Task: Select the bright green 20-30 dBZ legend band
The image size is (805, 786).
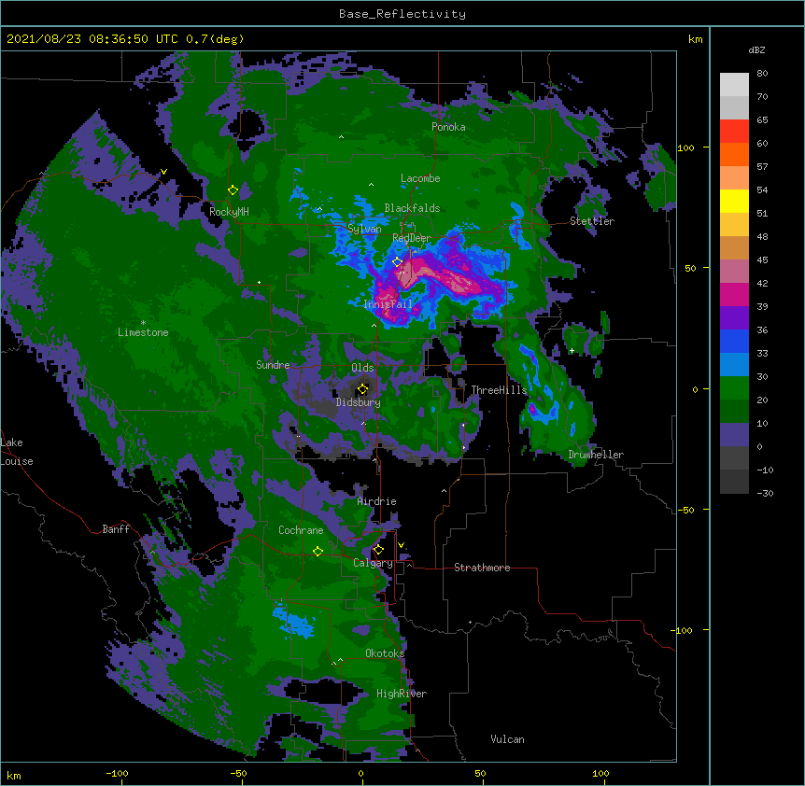Action: pyautogui.click(x=734, y=388)
